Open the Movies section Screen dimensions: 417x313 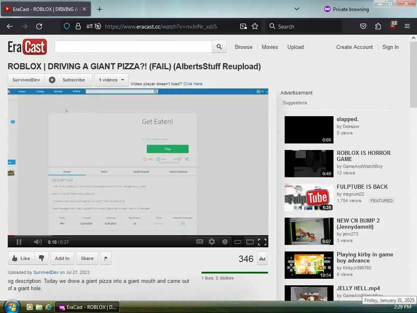click(270, 47)
